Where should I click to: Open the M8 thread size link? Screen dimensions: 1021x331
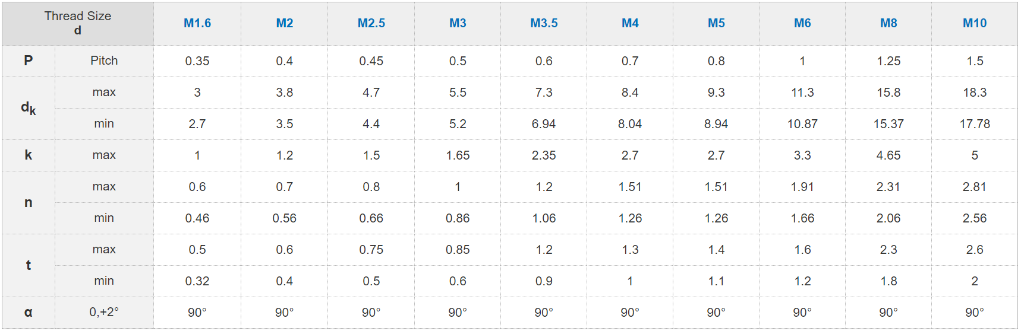pos(888,23)
